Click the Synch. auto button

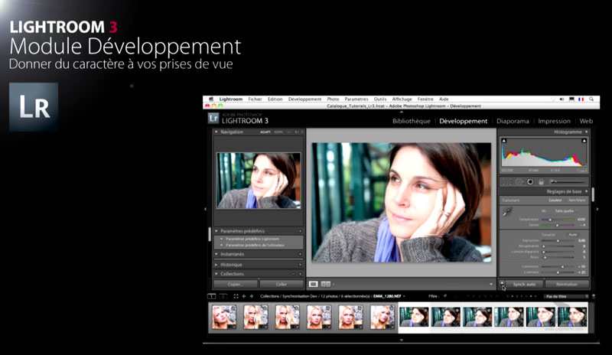click(x=525, y=284)
